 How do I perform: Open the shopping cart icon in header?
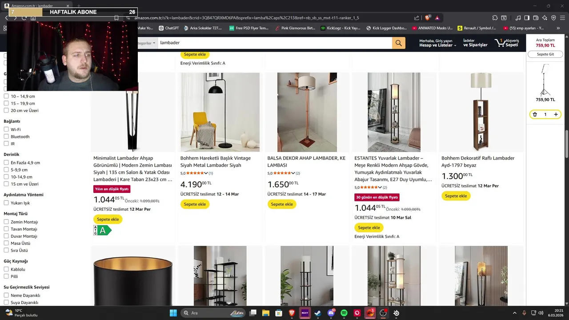click(x=507, y=43)
